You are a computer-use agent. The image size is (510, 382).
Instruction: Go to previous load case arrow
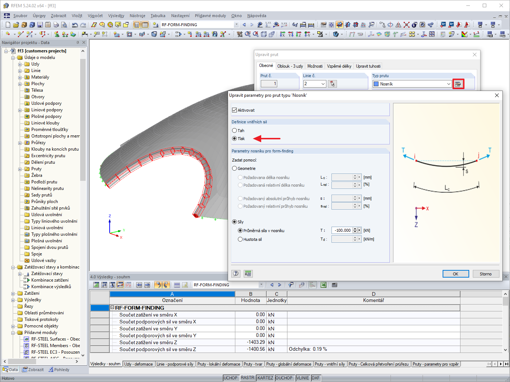click(244, 25)
